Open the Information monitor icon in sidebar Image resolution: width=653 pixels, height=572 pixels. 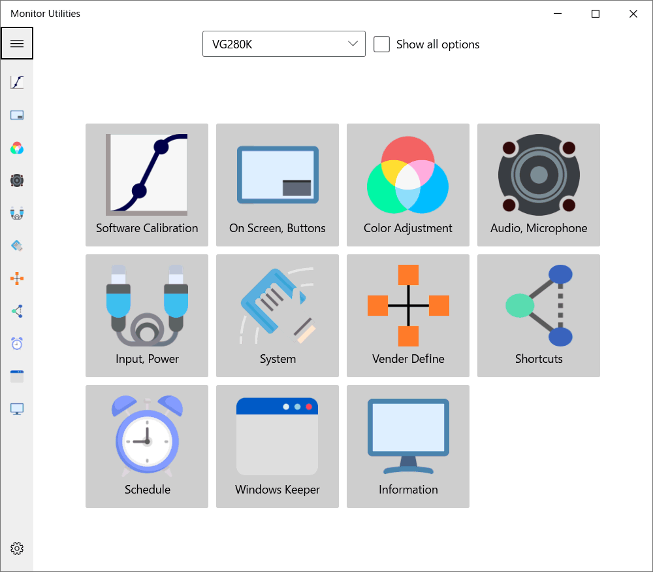click(17, 409)
